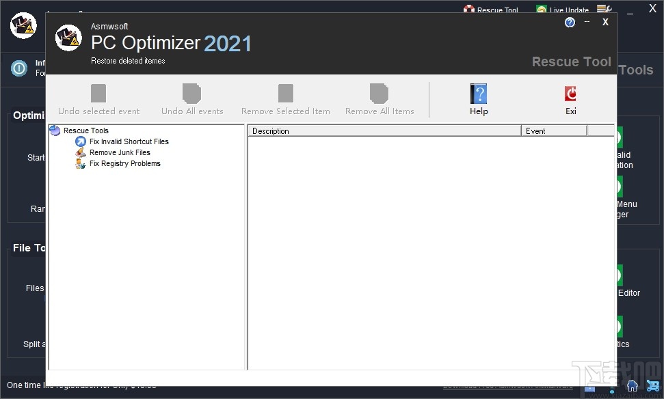Image resolution: width=664 pixels, height=399 pixels.
Task: Click the shopping cart icon at bottom right
Action: 652,385
